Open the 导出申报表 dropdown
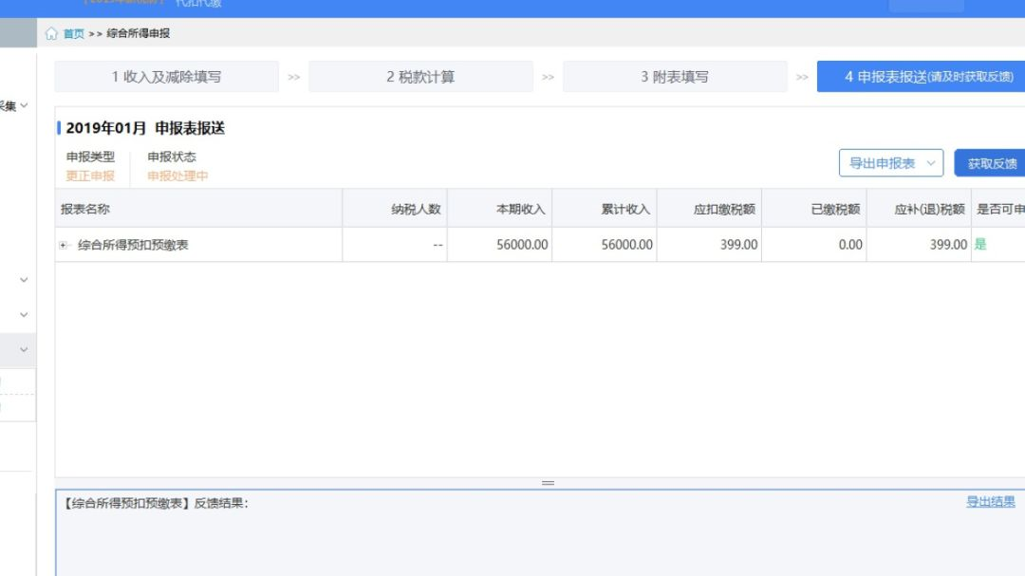Image resolution: width=1025 pixels, height=576 pixels. 891,163
